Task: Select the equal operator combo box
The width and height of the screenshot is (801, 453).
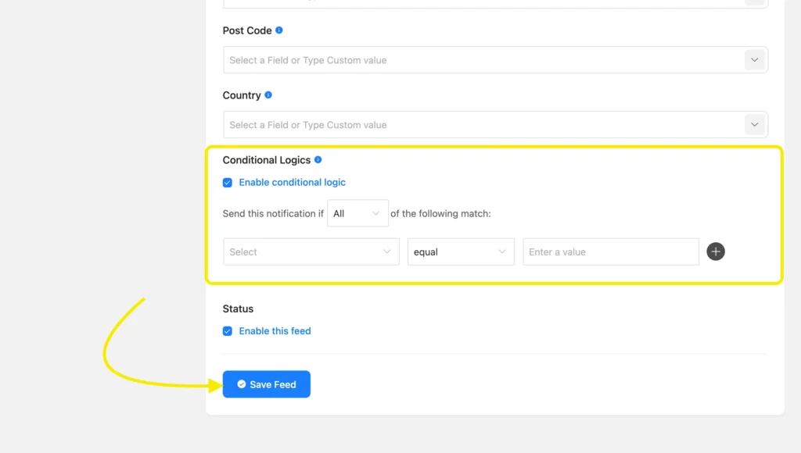Action: (460, 251)
